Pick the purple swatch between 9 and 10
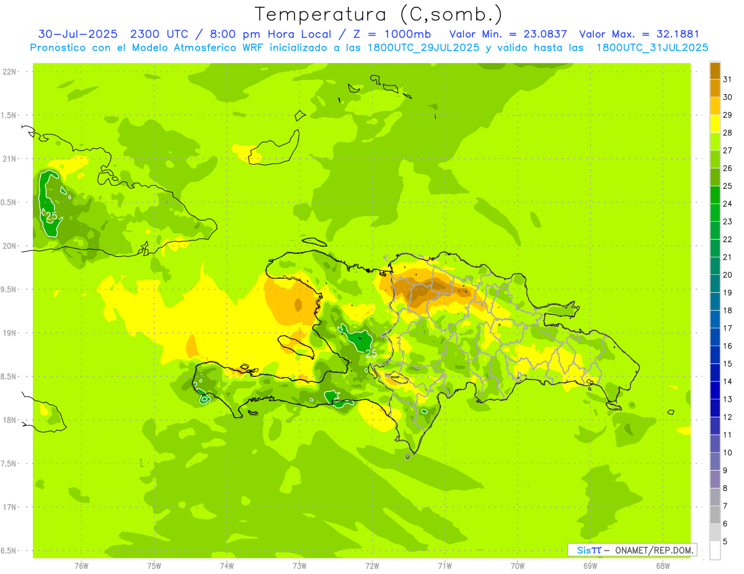Screen dimensions: 744x574 coord(715,461)
